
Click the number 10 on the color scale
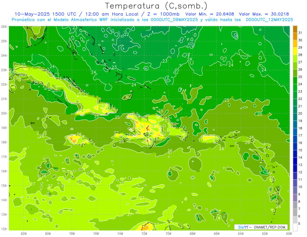click(x=300, y=187)
